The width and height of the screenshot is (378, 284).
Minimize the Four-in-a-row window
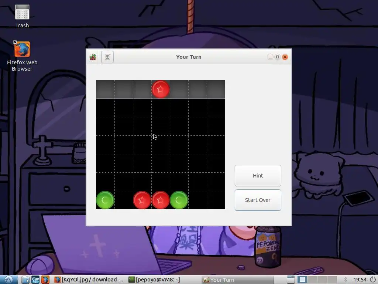pos(270,57)
